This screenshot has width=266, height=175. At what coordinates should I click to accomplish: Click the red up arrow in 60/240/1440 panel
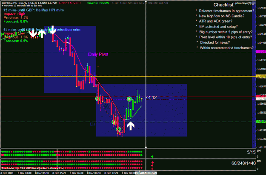(152, 163)
